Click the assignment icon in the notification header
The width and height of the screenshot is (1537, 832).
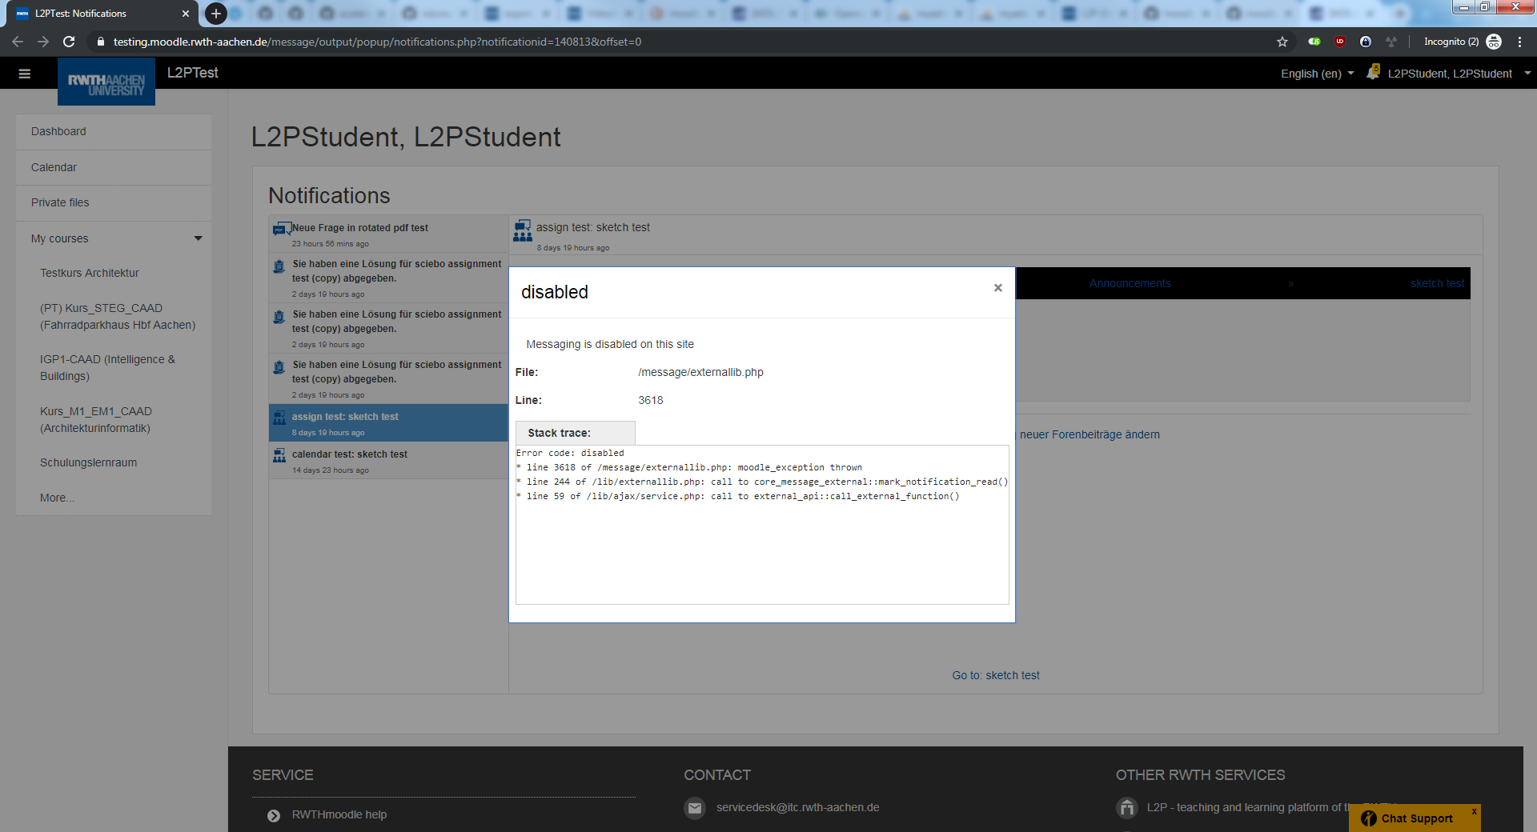tap(523, 230)
